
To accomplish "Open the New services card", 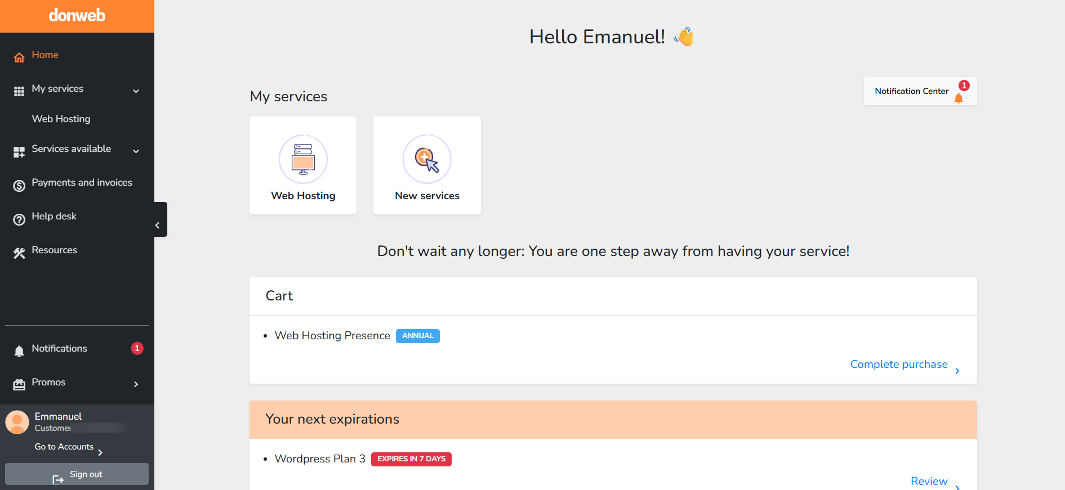I will coord(427,165).
